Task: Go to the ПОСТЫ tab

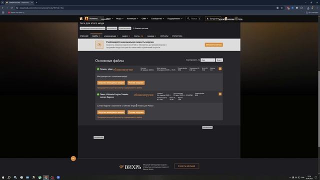Action: [138, 36]
